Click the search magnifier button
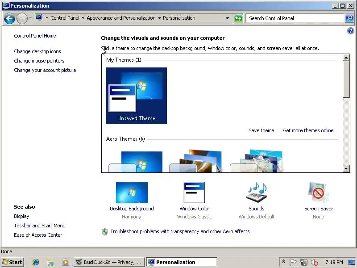This screenshot has width=357, height=268. [x=349, y=18]
